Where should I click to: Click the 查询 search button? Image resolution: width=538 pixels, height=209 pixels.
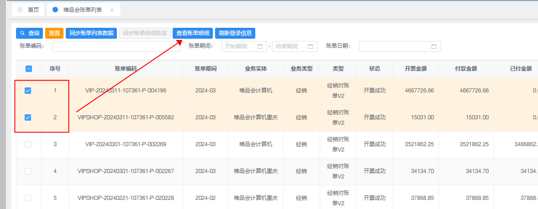click(29, 33)
